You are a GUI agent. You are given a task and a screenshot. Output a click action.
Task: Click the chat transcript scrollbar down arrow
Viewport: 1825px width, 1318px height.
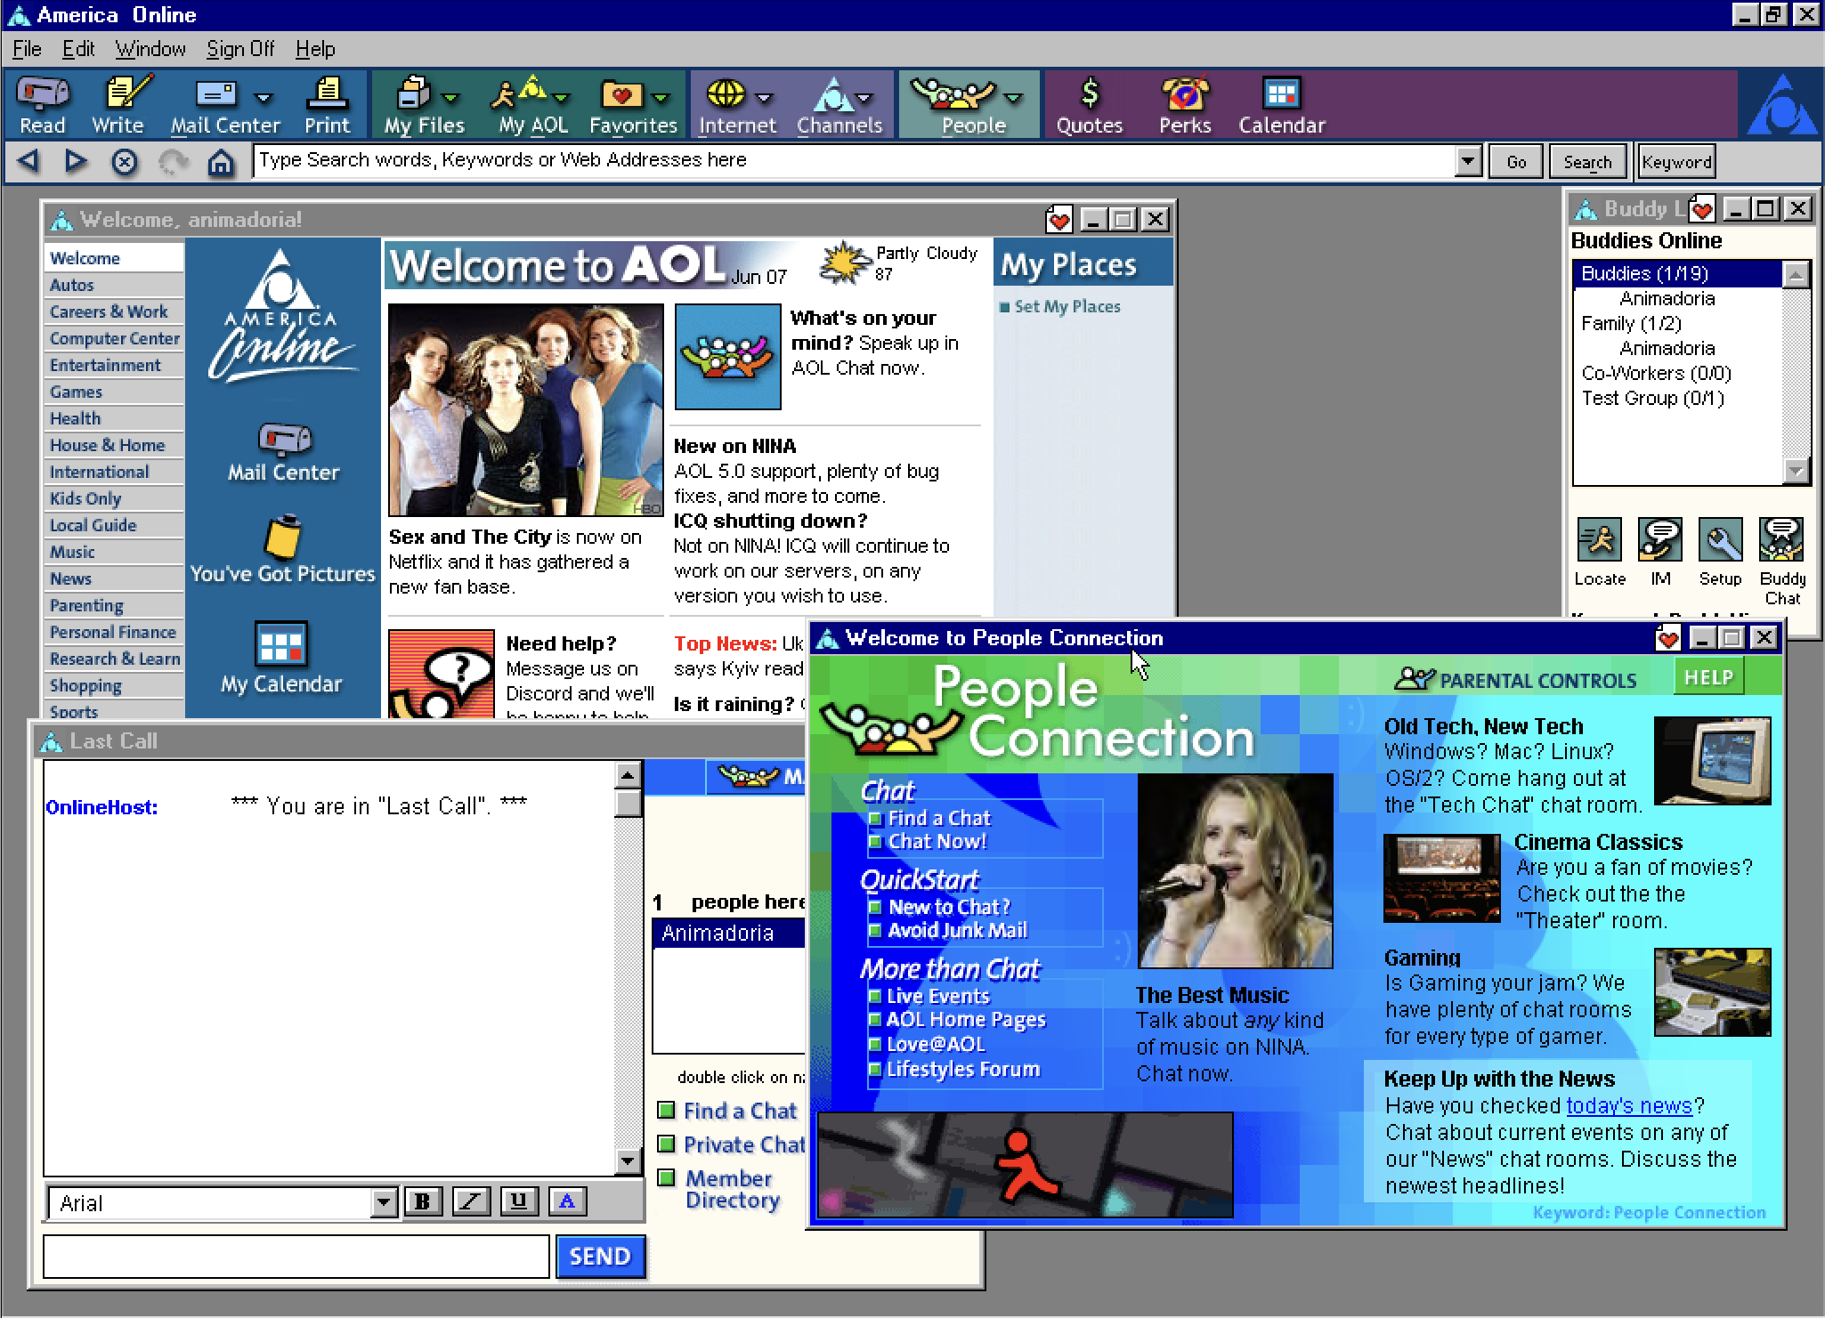click(x=628, y=1160)
